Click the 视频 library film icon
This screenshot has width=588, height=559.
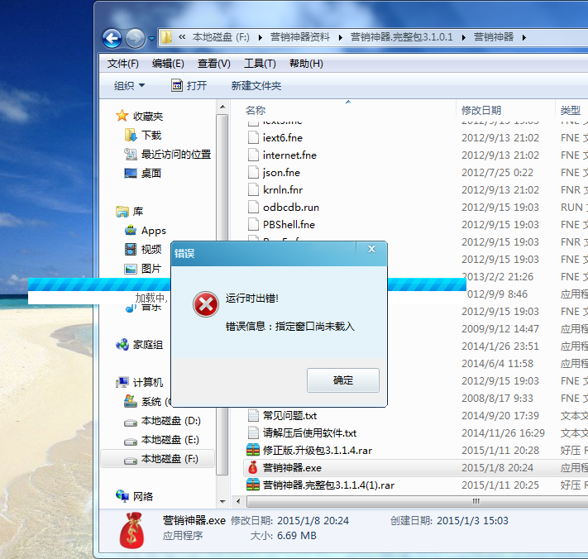130,249
